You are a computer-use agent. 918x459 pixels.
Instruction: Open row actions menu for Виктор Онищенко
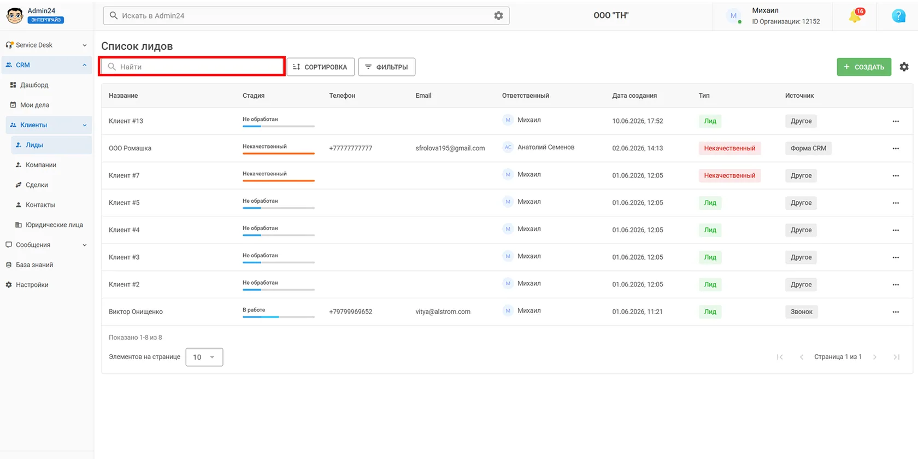point(896,313)
